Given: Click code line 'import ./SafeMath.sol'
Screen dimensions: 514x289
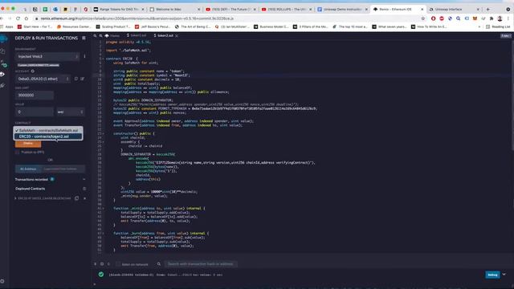Looking at the screenshot, I should [x=128, y=51].
